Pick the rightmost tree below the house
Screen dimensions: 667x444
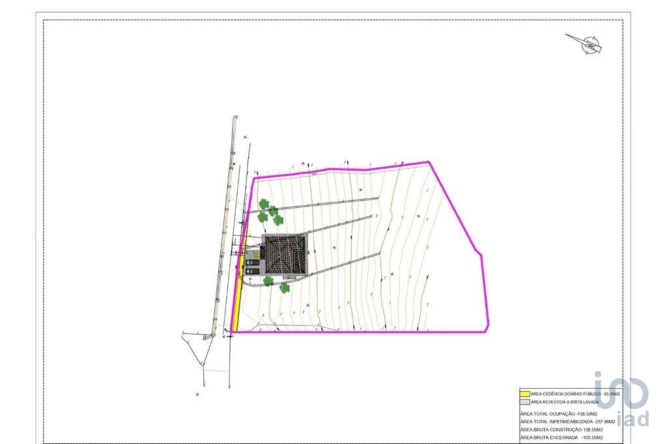[285, 287]
